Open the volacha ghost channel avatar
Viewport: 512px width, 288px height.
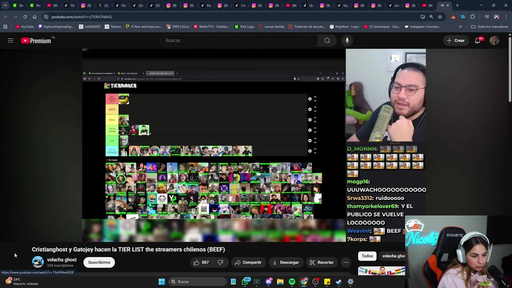[38, 262]
